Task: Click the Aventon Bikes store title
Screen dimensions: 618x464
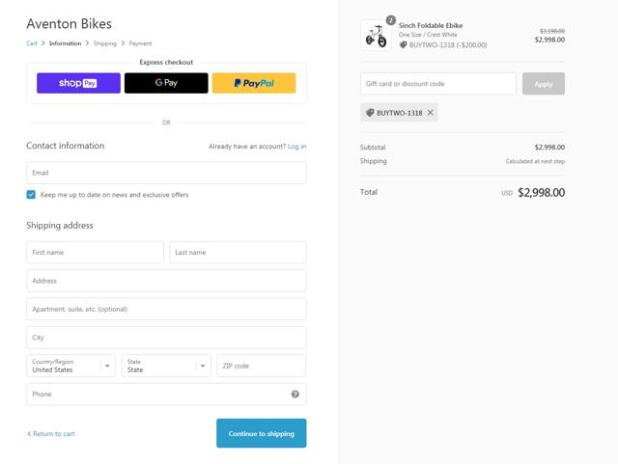Action: click(69, 23)
